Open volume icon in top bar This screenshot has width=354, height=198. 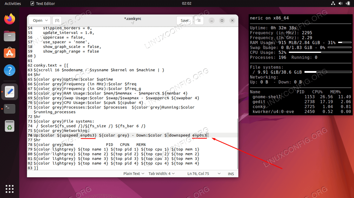pyautogui.click(x=340, y=4)
